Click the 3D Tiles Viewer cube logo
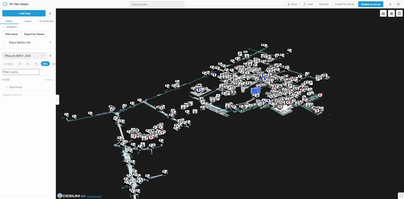 point(5,4)
